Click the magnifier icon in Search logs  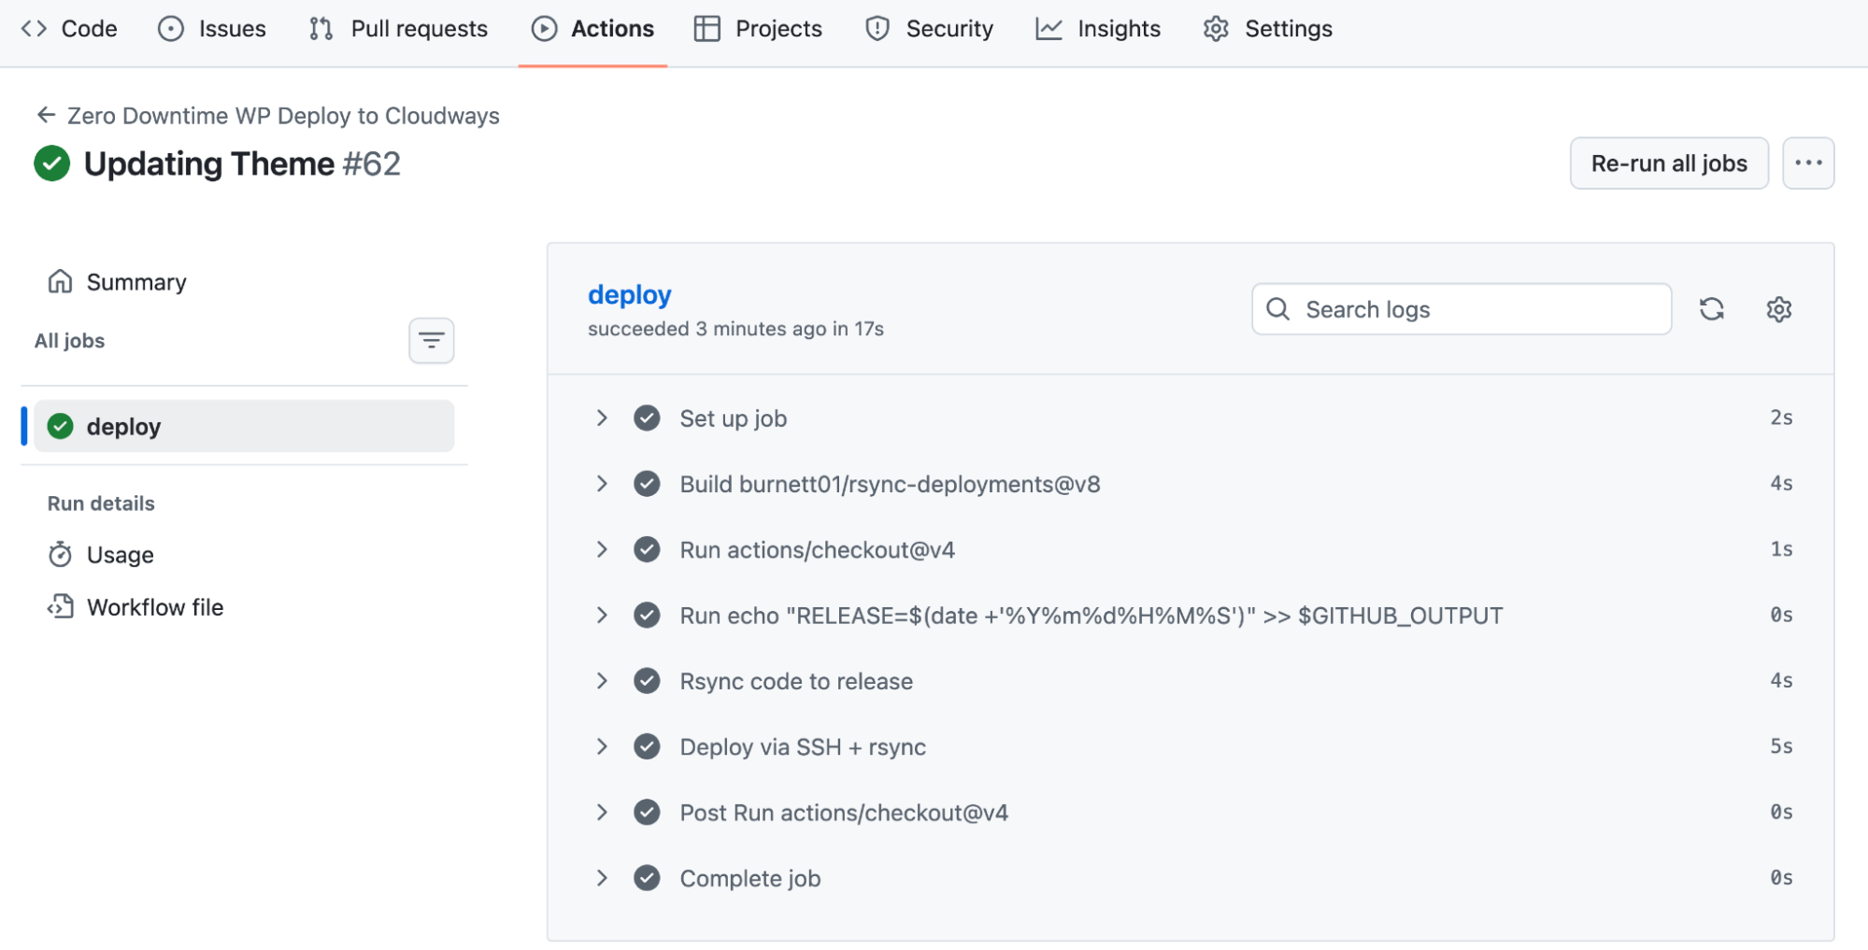(x=1277, y=309)
